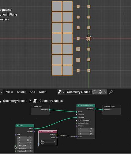Click Geometry Nodes breadcrumb node-tree icon
The height and width of the screenshot is (154, 131).
point(35,101)
